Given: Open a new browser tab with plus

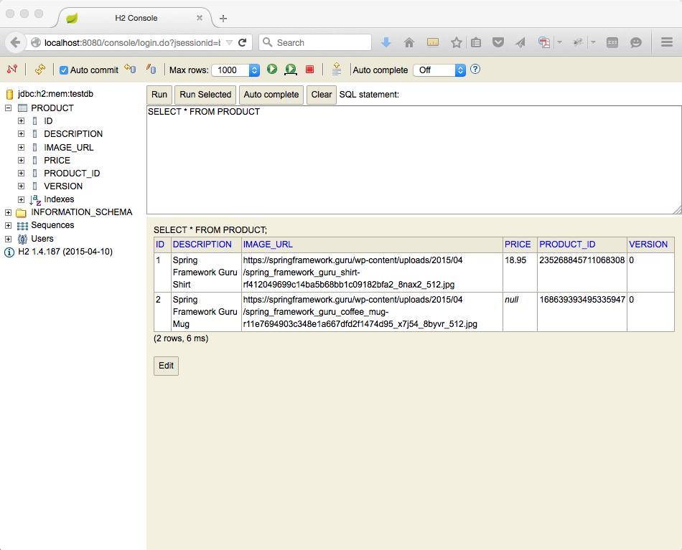Looking at the screenshot, I should [x=223, y=18].
